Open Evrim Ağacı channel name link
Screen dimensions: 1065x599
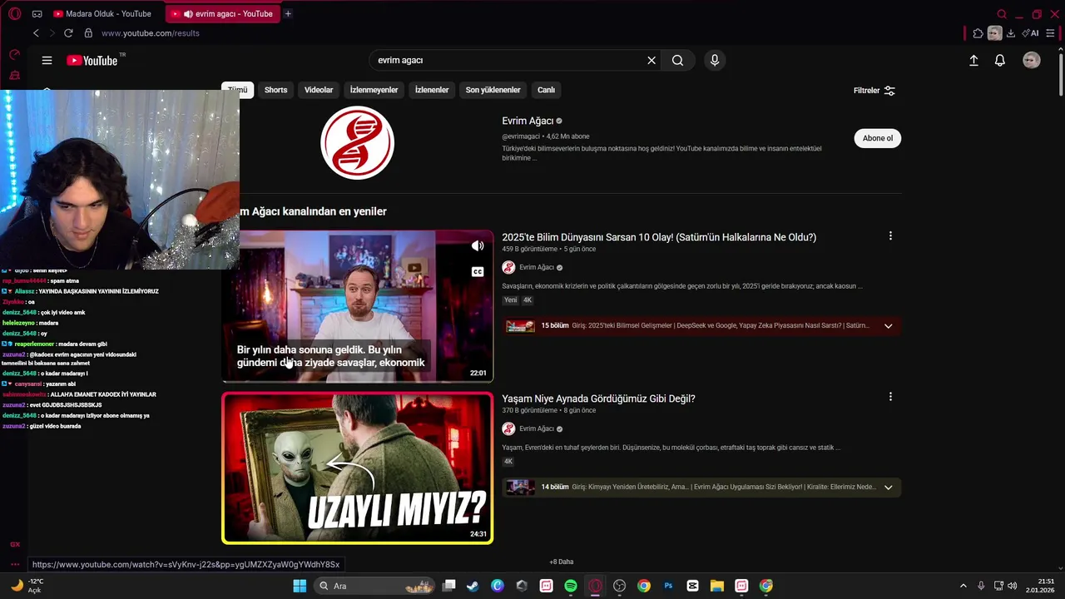(528, 121)
